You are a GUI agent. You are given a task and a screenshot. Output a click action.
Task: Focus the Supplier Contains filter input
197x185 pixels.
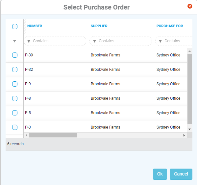121,41
